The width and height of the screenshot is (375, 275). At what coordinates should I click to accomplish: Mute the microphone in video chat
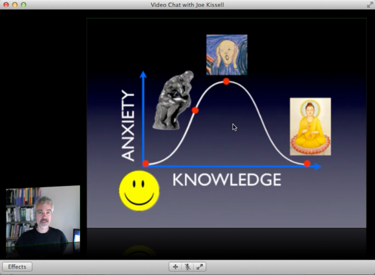pos(187,267)
